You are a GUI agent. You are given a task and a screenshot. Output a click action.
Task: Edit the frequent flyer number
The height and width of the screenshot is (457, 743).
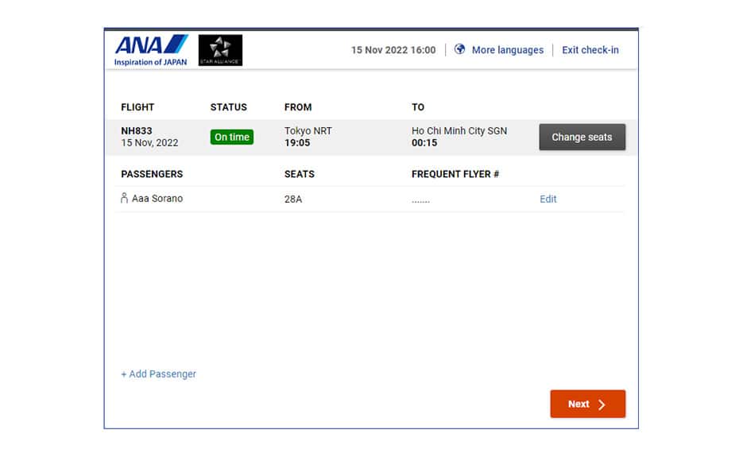(x=548, y=199)
